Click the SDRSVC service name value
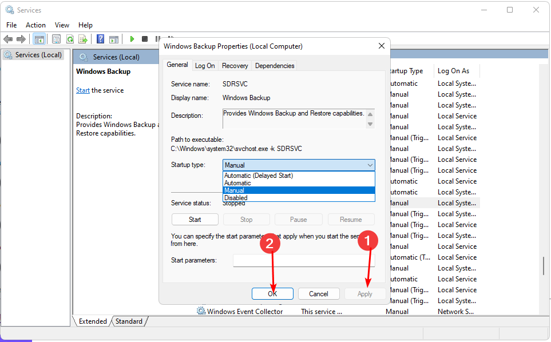The width and height of the screenshot is (551, 342). point(235,84)
